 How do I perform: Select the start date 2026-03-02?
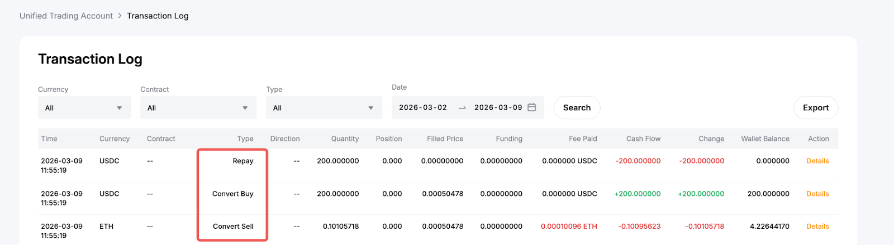pyautogui.click(x=423, y=107)
